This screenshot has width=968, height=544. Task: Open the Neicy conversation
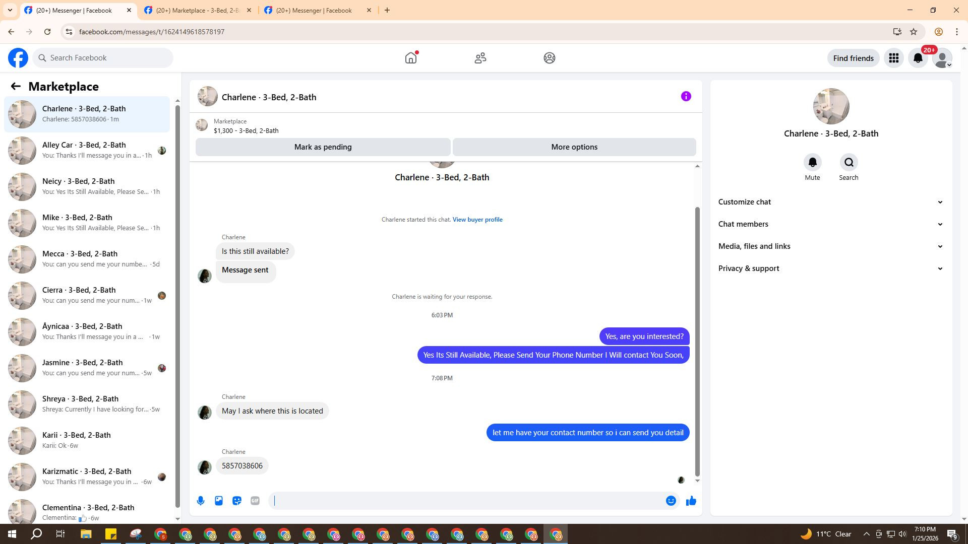[87, 186]
